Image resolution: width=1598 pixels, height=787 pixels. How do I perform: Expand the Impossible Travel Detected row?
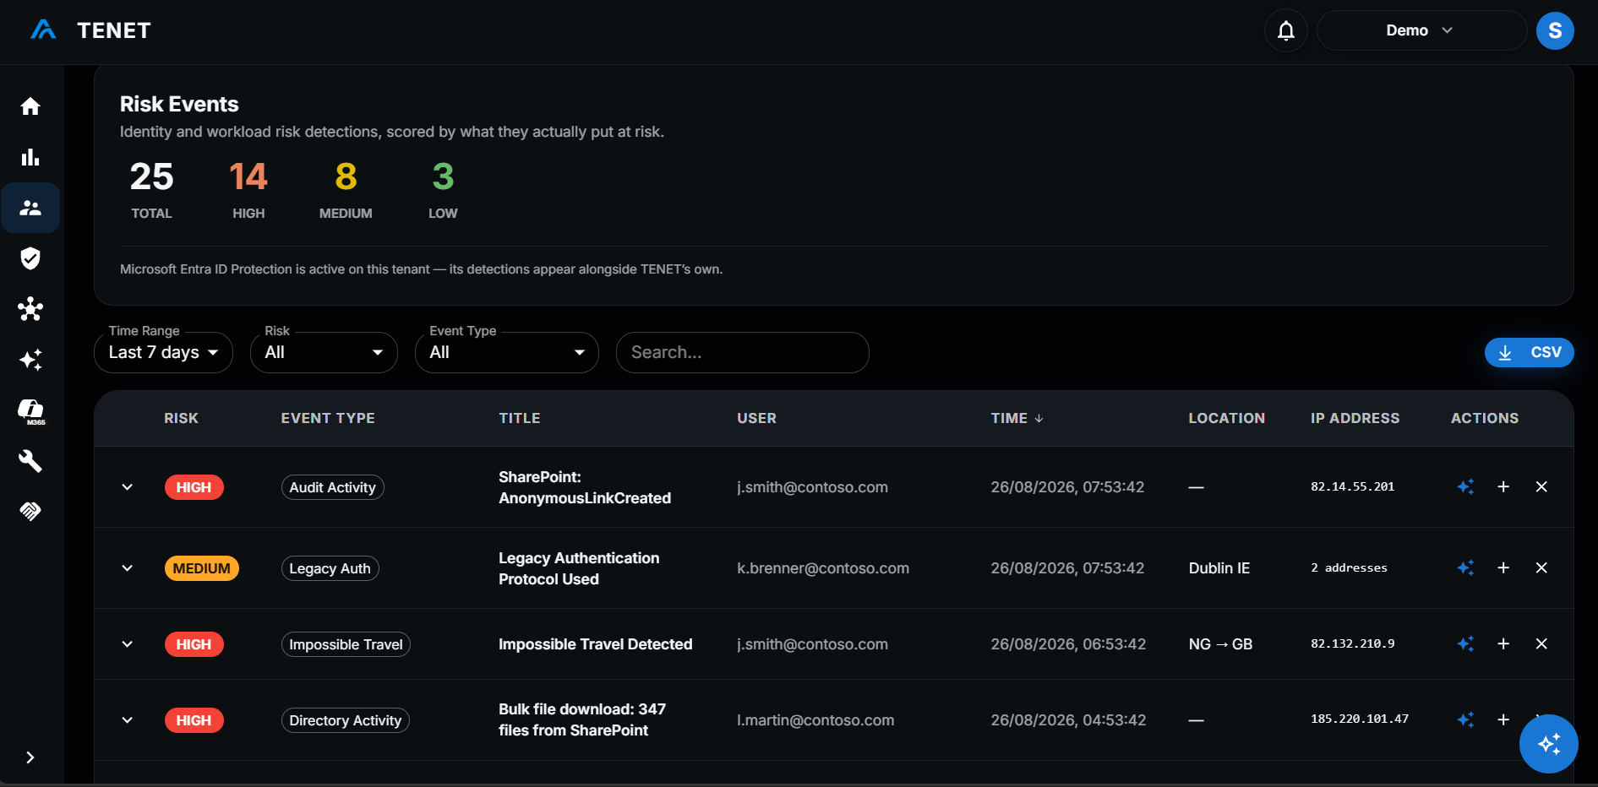127,644
